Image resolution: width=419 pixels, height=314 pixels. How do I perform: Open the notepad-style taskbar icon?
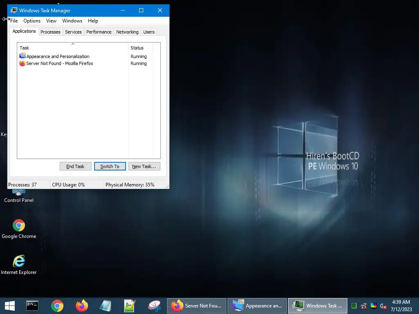[x=106, y=306]
